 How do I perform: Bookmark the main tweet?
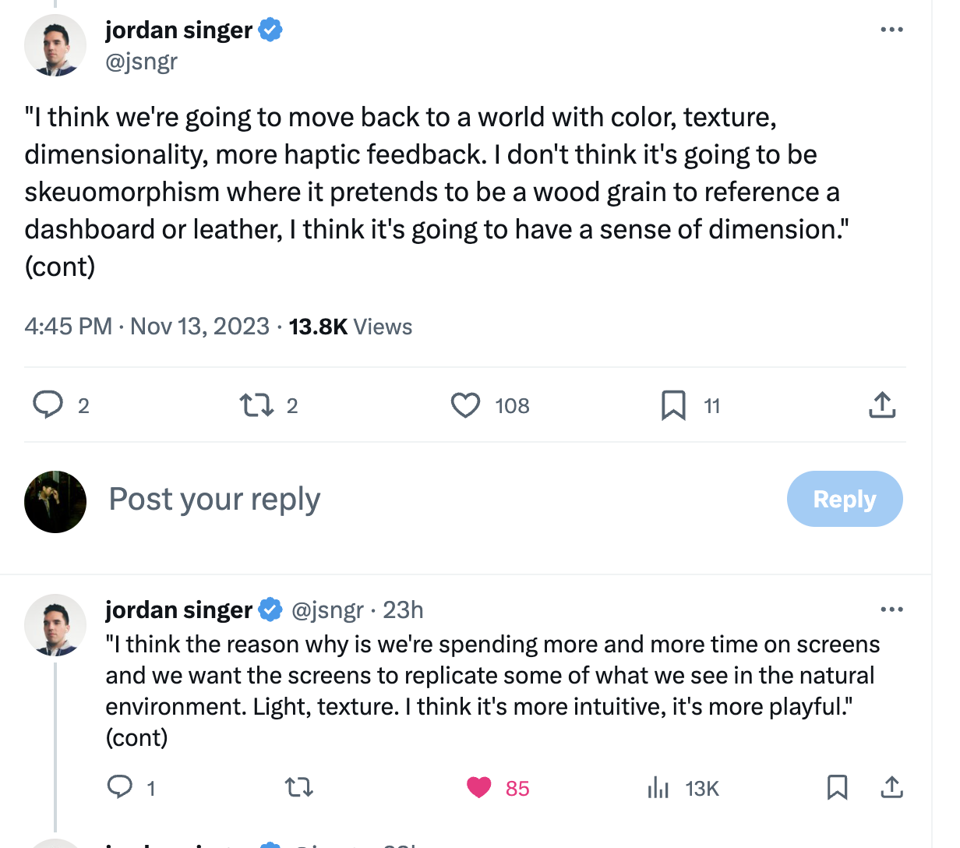pos(673,405)
